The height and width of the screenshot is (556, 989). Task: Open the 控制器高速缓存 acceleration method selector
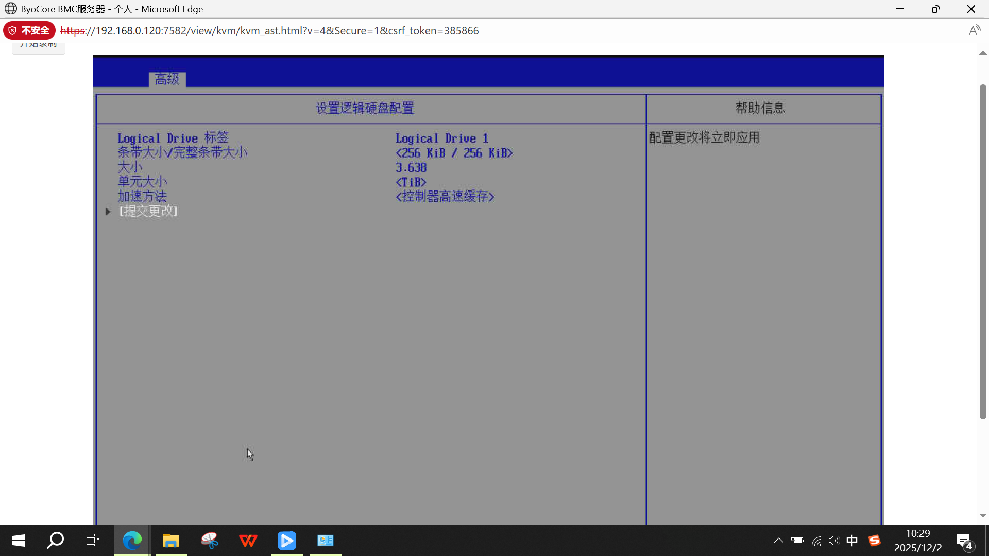pyautogui.click(x=445, y=197)
